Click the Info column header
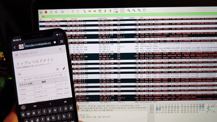Viewport: 217px width, 122px height. 141,18
